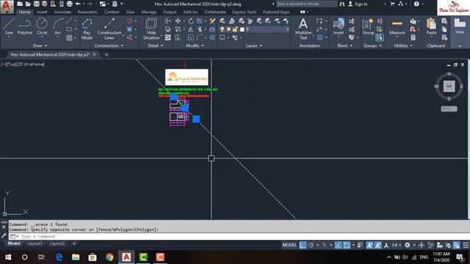Open the AutoCAD application menu button

point(7,7)
